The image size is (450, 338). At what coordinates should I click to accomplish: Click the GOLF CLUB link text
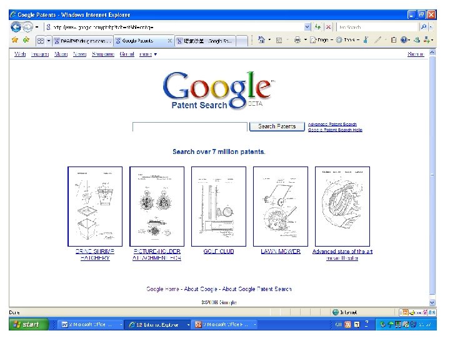pos(219,252)
